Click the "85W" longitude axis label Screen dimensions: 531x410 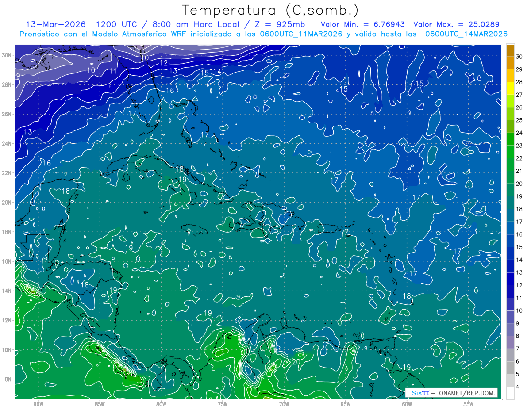point(100,404)
